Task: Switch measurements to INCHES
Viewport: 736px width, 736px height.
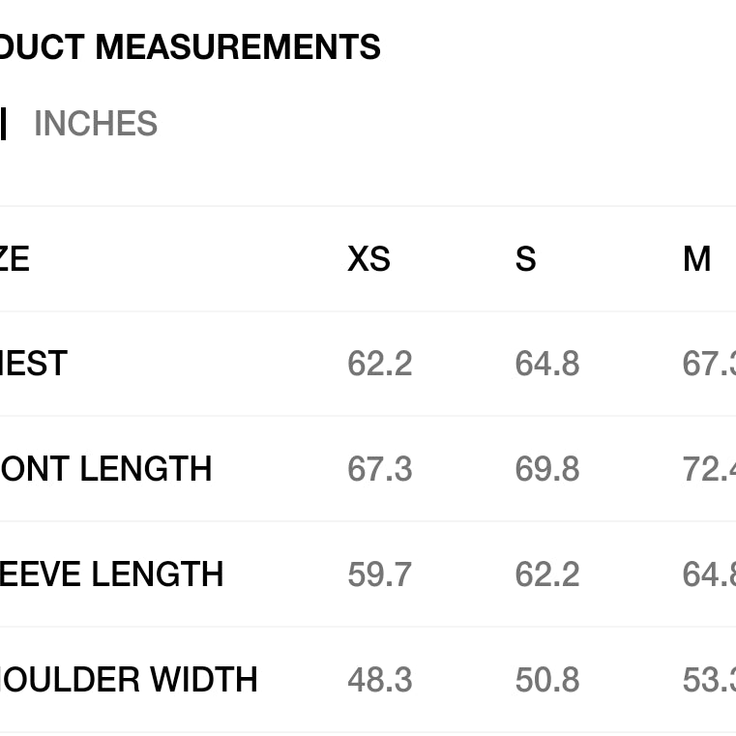Action: coord(95,124)
